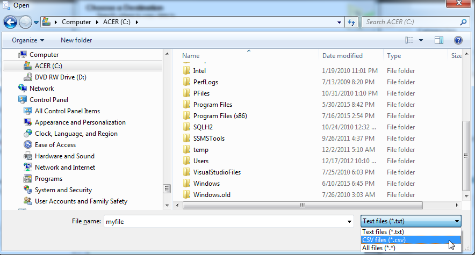Select Hardware and Sound item
Screen dimensions: 475x255
(x=64, y=156)
